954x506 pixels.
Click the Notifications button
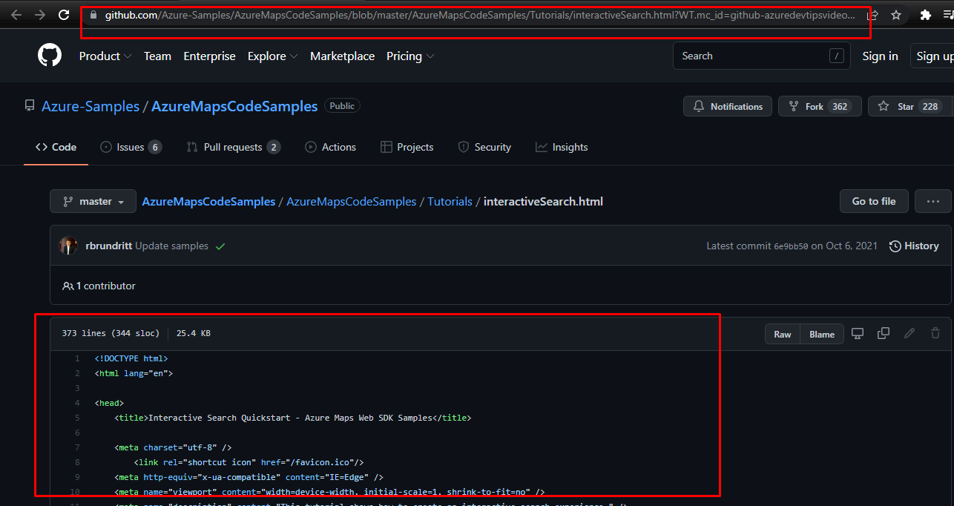tap(728, 107)
